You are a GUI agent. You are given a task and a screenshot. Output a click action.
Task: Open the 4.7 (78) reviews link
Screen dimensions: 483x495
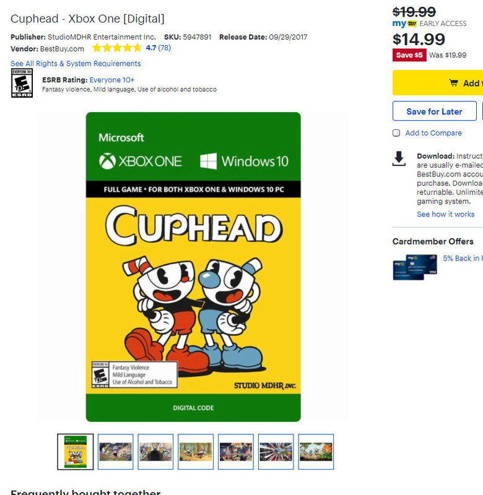159,48
